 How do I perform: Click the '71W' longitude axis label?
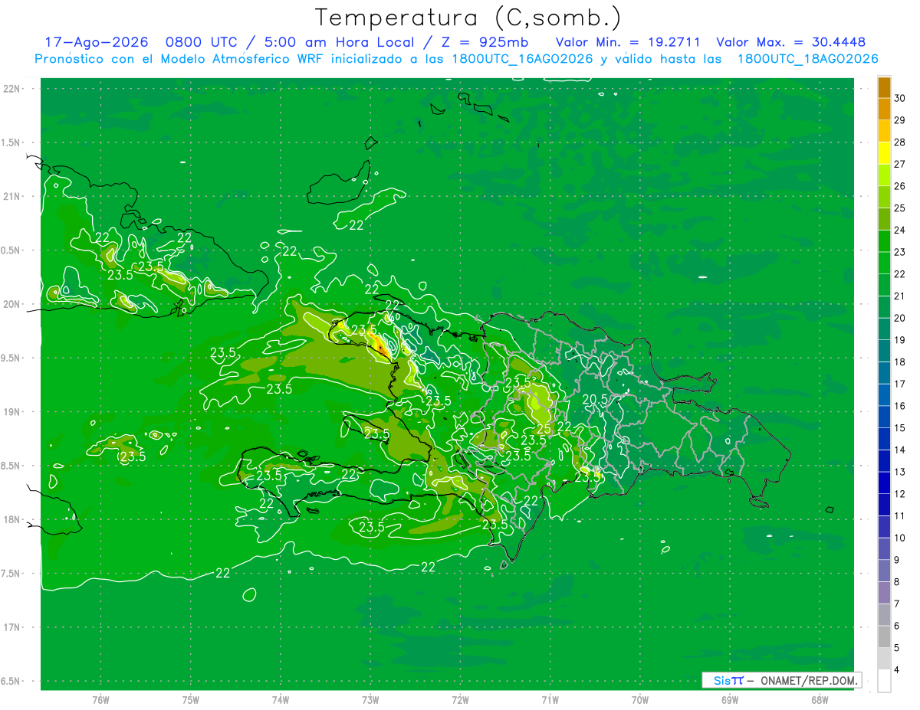pyautogui.click(x=550, y=700)
